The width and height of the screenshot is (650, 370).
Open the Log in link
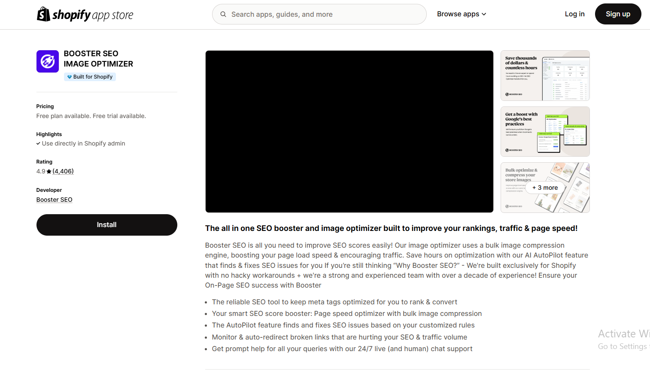[x=574, y=14]
